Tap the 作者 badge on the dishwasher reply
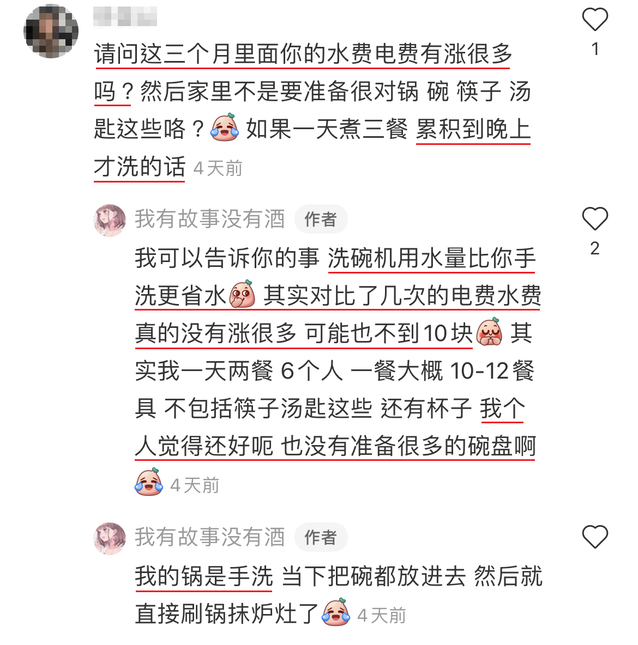 click(321, 219)
